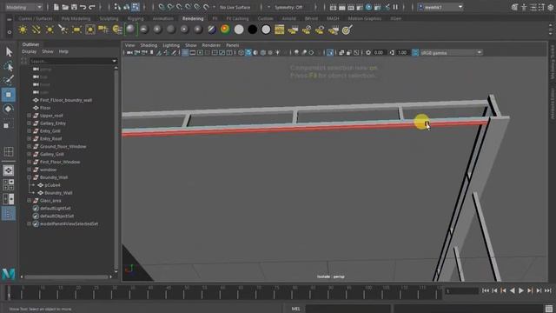Collapse the Boundry_Wall group
Viewport: 556px width, 313px height.
click(x=29, y=177)
